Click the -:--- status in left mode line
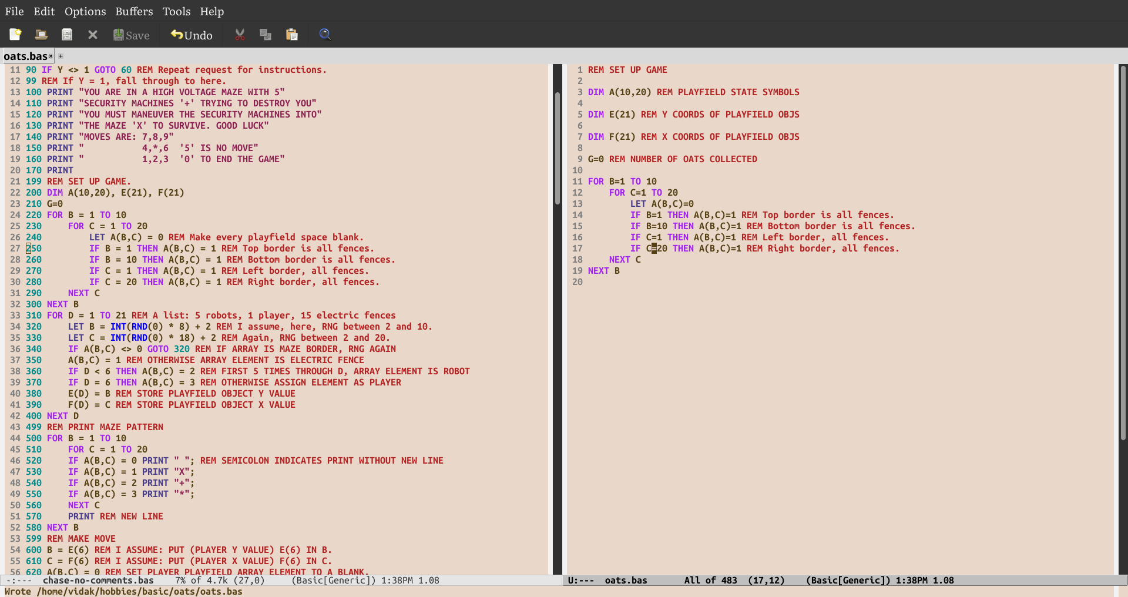The height and width of the screenshot is (597, 1128). click(19, 581)
